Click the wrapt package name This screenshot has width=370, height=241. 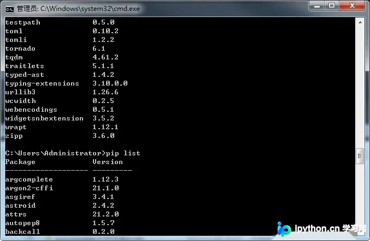(x=16, y=127)
